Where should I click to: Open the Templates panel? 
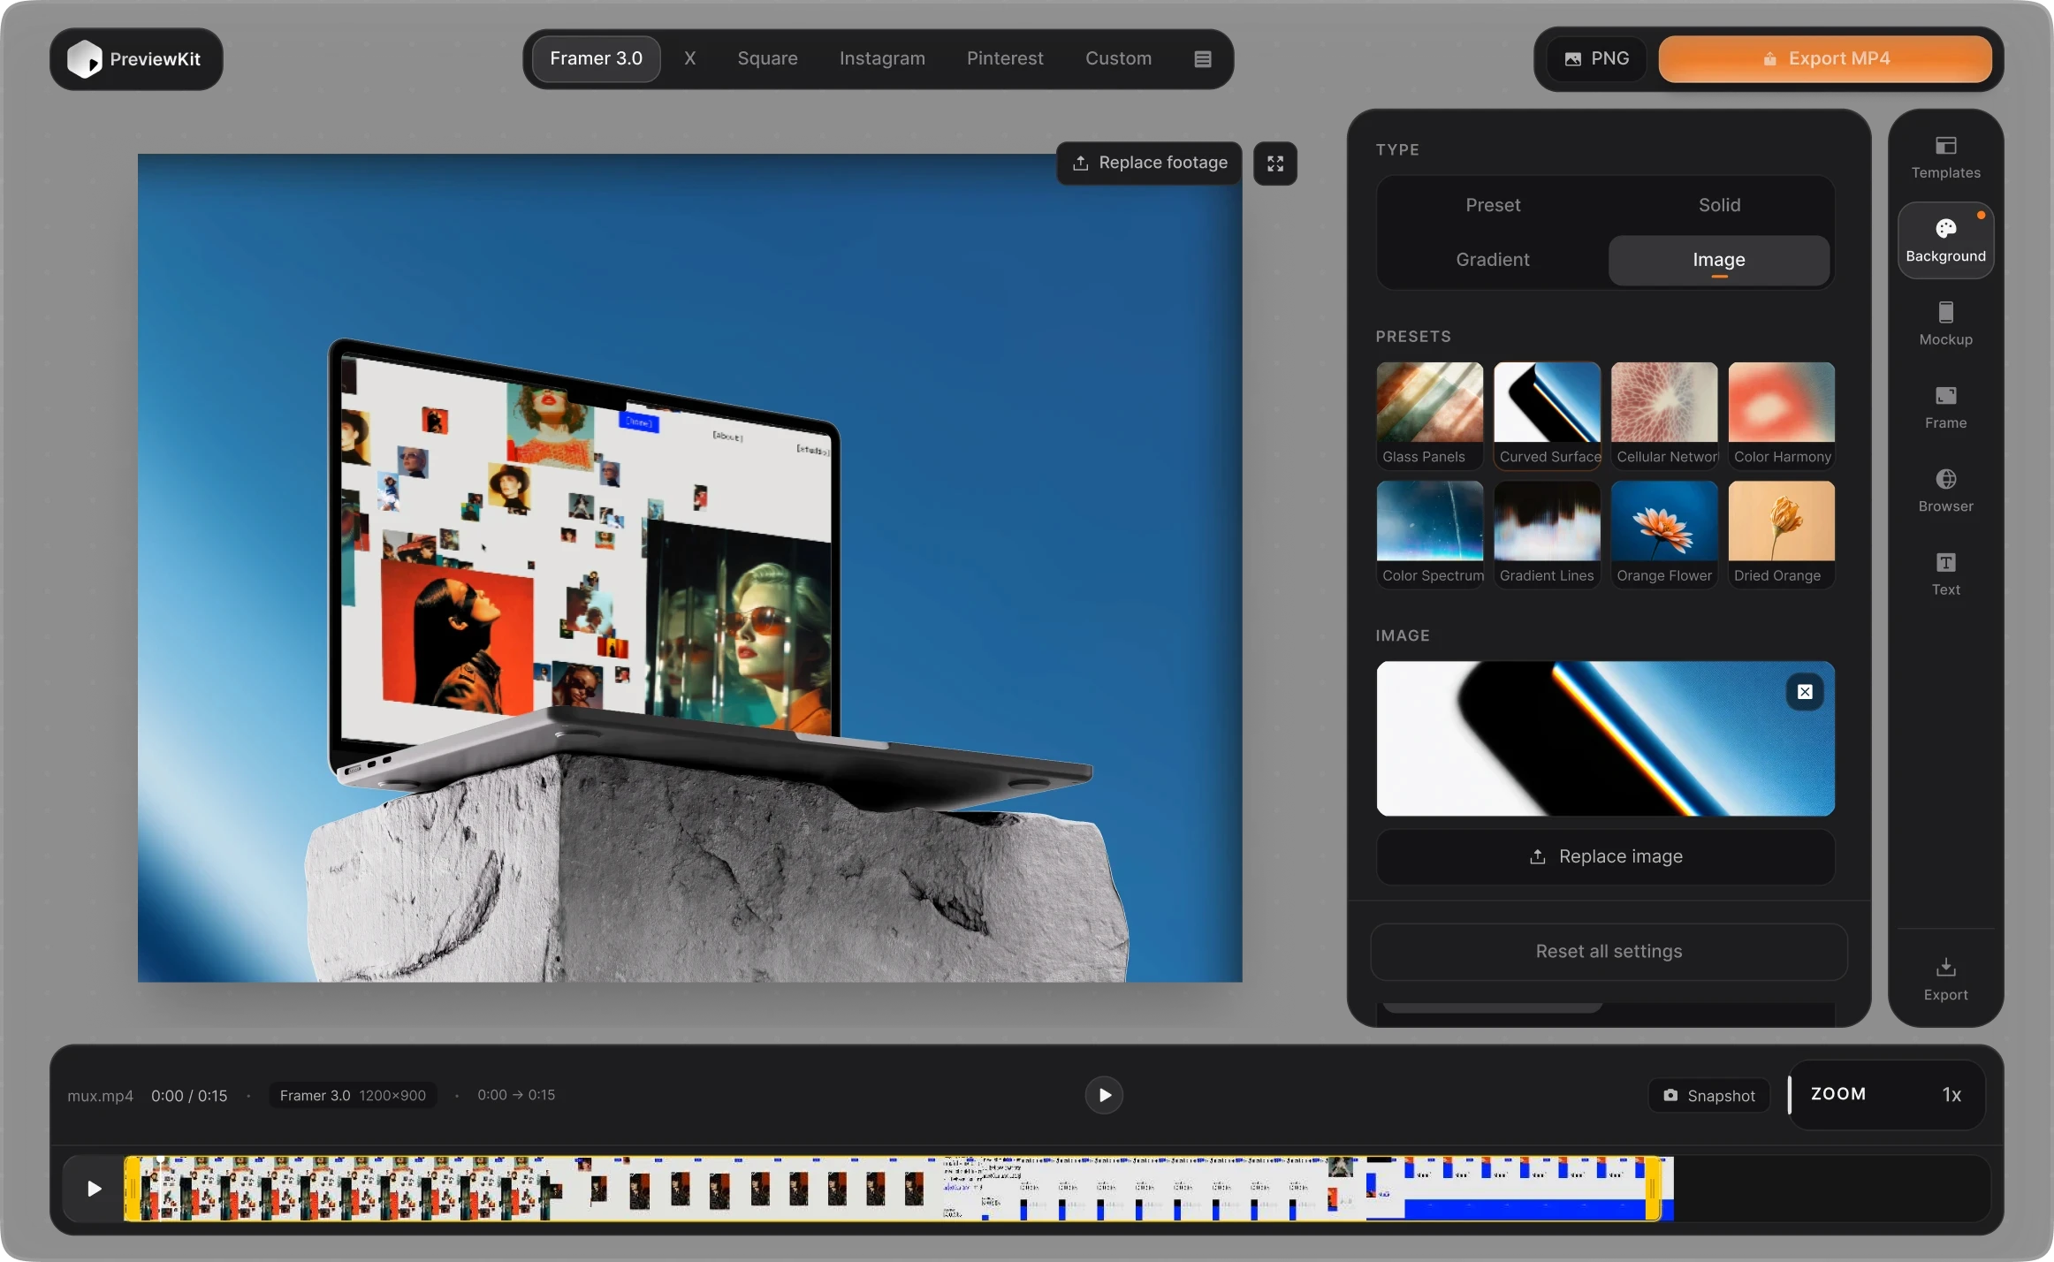coord(1945,156)
